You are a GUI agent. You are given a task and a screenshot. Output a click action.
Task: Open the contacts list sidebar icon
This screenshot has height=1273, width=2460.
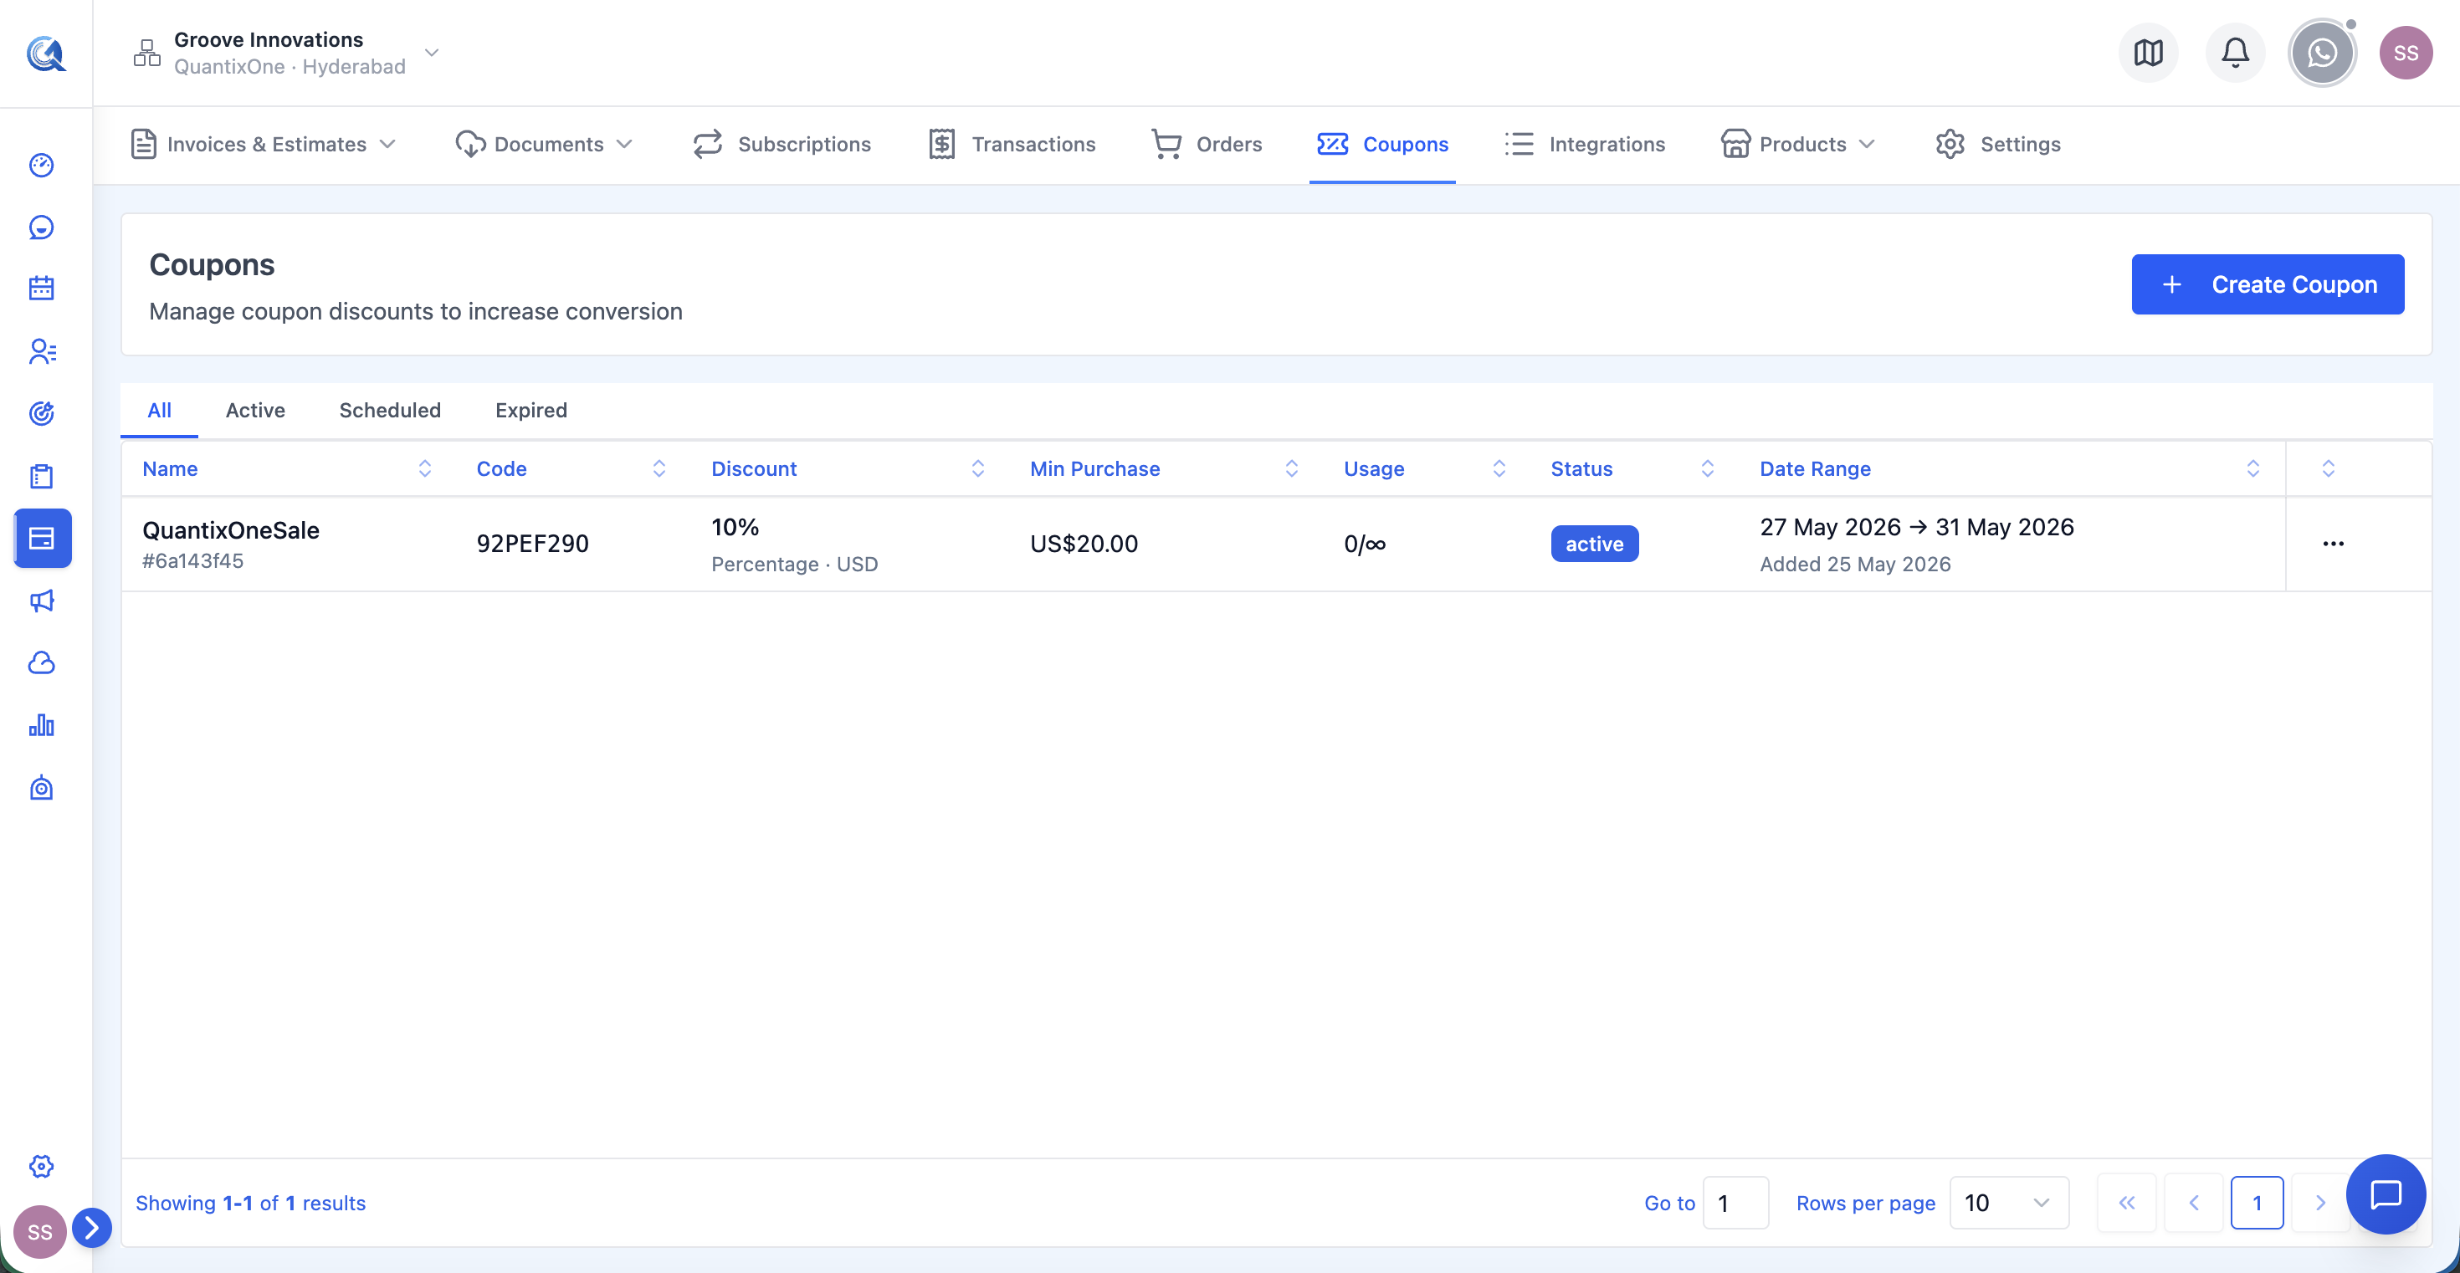click(x=41, y=351)
